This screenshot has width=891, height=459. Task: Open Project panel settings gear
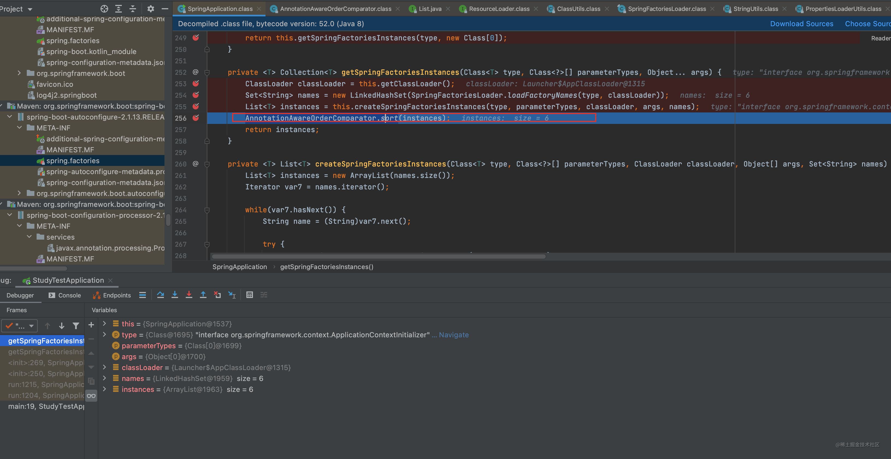pos(151,9)
